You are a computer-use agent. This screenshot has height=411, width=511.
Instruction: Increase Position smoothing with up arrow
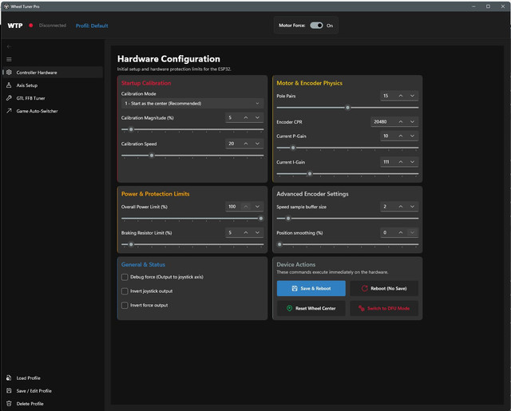401,232
